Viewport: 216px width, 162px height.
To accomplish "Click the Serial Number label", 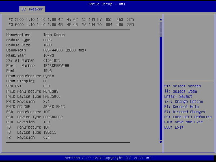I will click(21, 60).
